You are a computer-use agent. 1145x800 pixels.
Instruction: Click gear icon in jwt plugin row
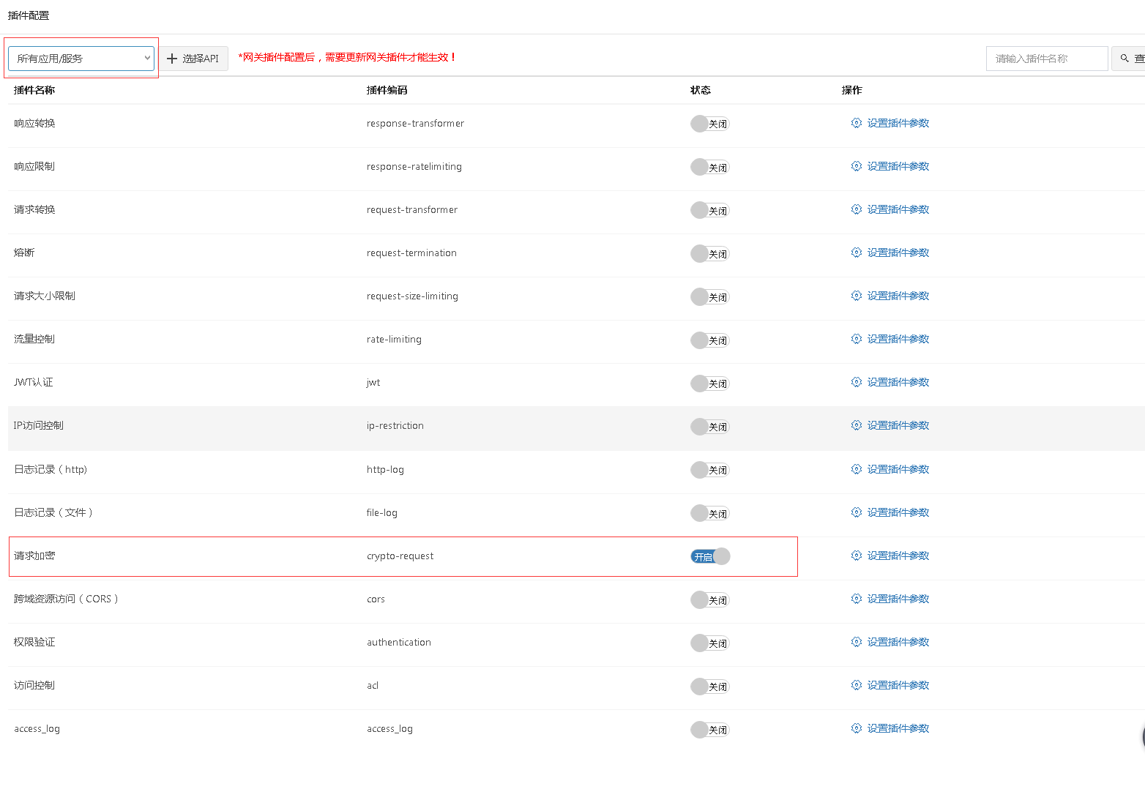click(x=856, y=382)
